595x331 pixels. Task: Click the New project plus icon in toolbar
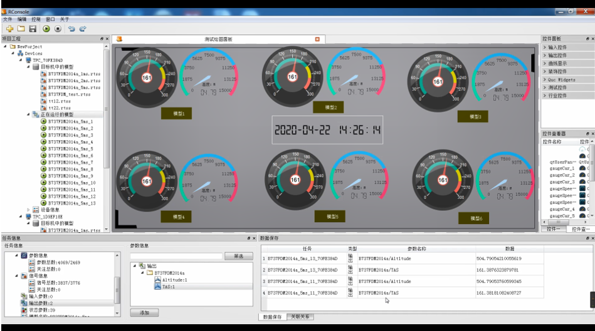9,29
